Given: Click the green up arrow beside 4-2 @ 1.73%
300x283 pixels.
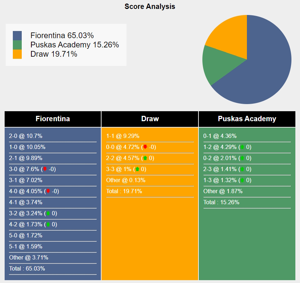Looking at the screenshot, I should 48,224.
